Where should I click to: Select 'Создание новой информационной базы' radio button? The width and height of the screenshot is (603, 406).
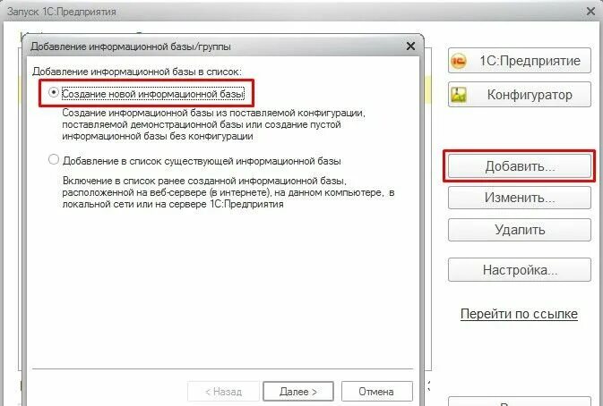[x=54, y=93]
